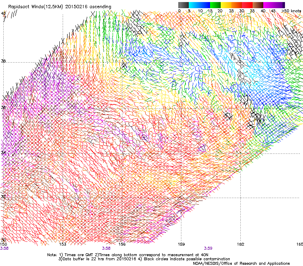Click the brown 35–40 knots legend segment

pos(258,5)
